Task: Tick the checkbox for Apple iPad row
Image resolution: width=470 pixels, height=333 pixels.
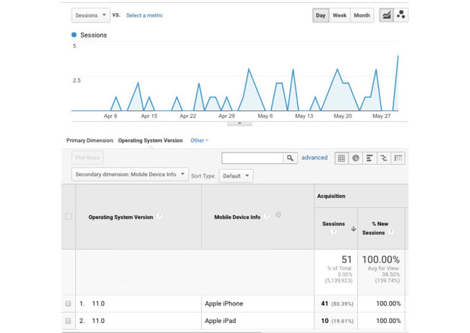Action: click(x=69, y=320)
